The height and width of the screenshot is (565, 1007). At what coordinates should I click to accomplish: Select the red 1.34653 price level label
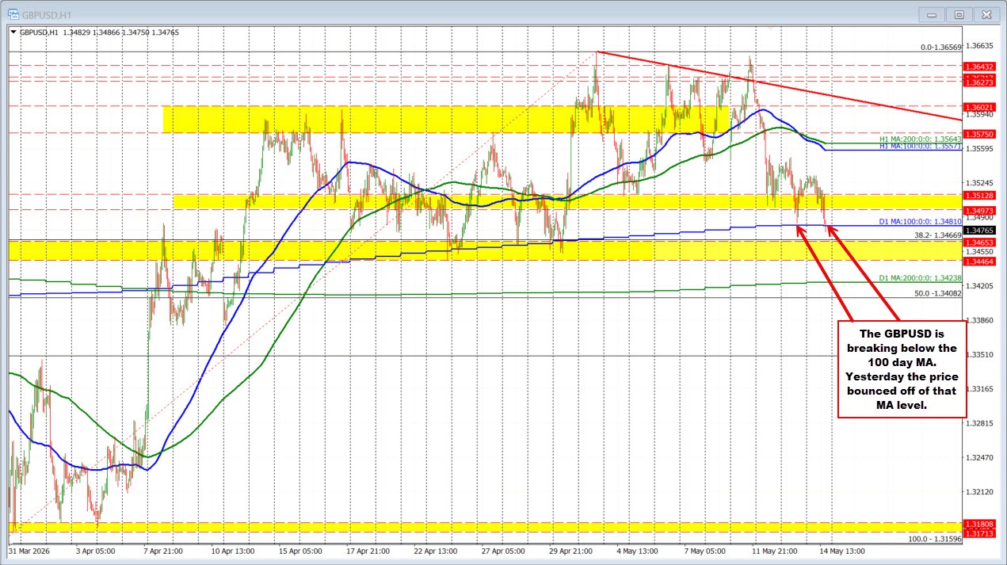978,242
